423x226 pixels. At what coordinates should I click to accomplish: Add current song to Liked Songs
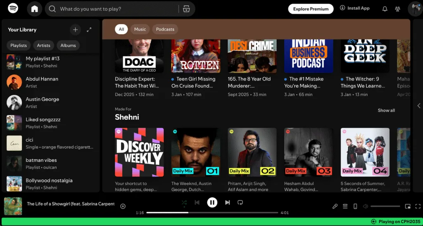click(x=123, y=206)
